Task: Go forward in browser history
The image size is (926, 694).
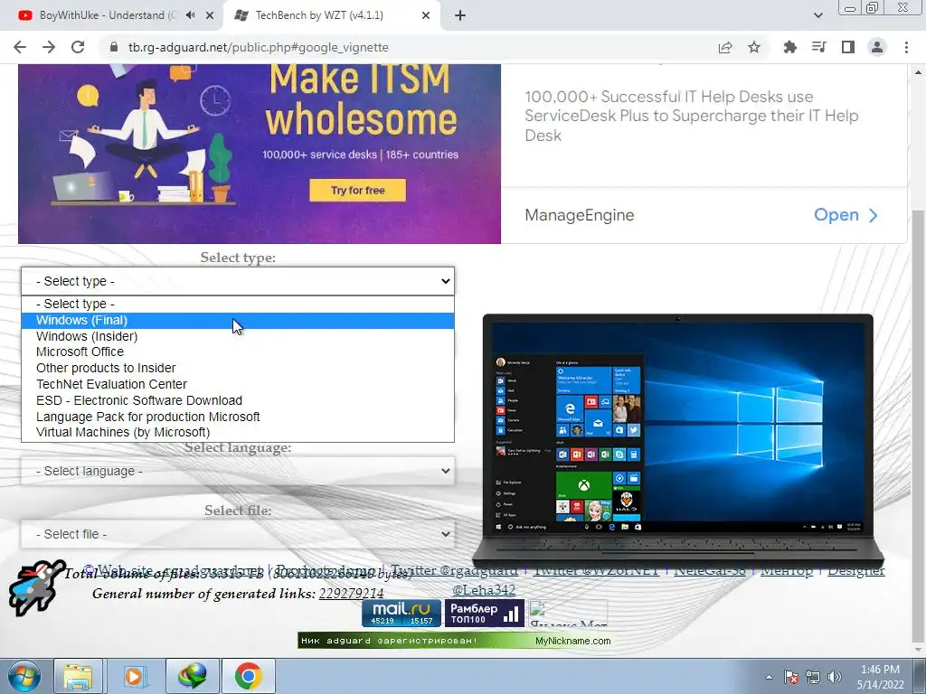Action: click(49, 47)
